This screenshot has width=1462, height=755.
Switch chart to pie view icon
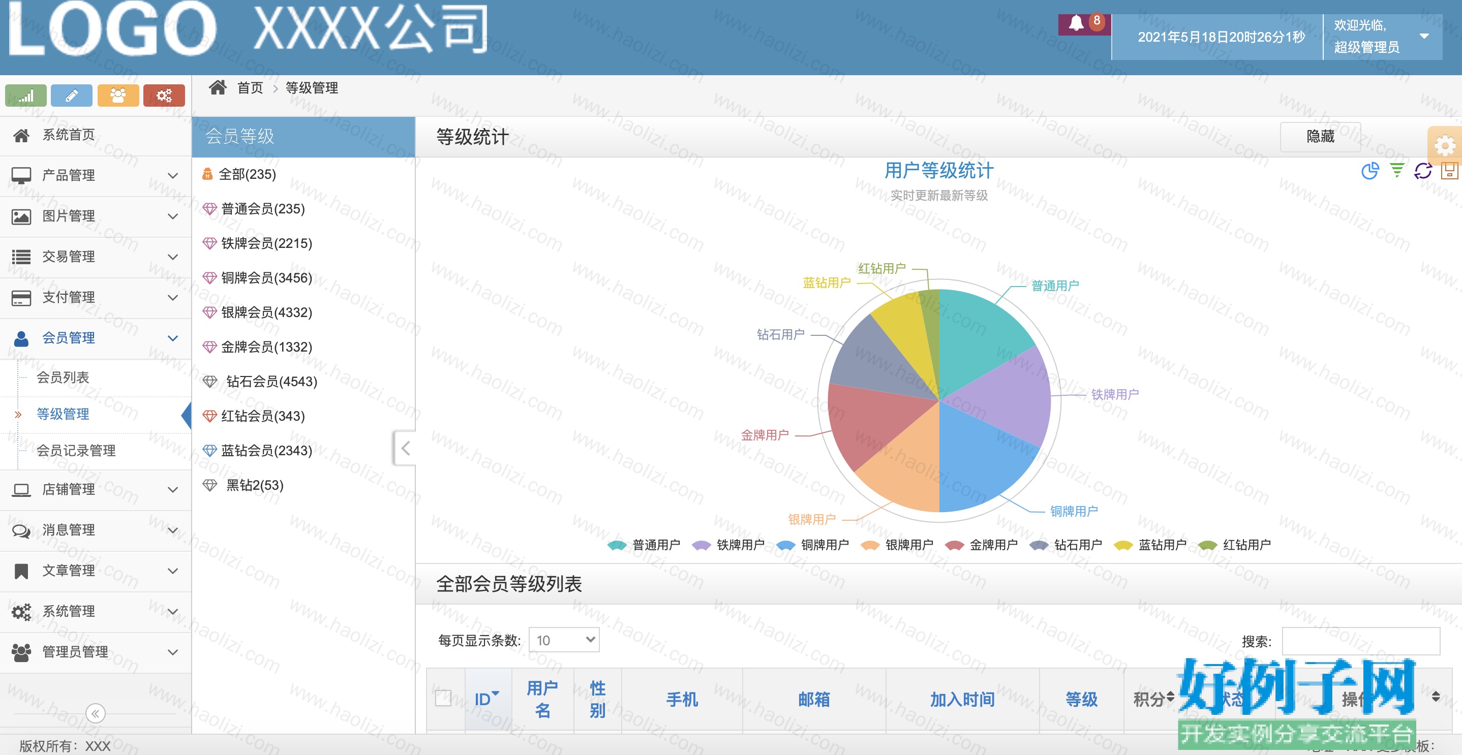click(1370, 170)
